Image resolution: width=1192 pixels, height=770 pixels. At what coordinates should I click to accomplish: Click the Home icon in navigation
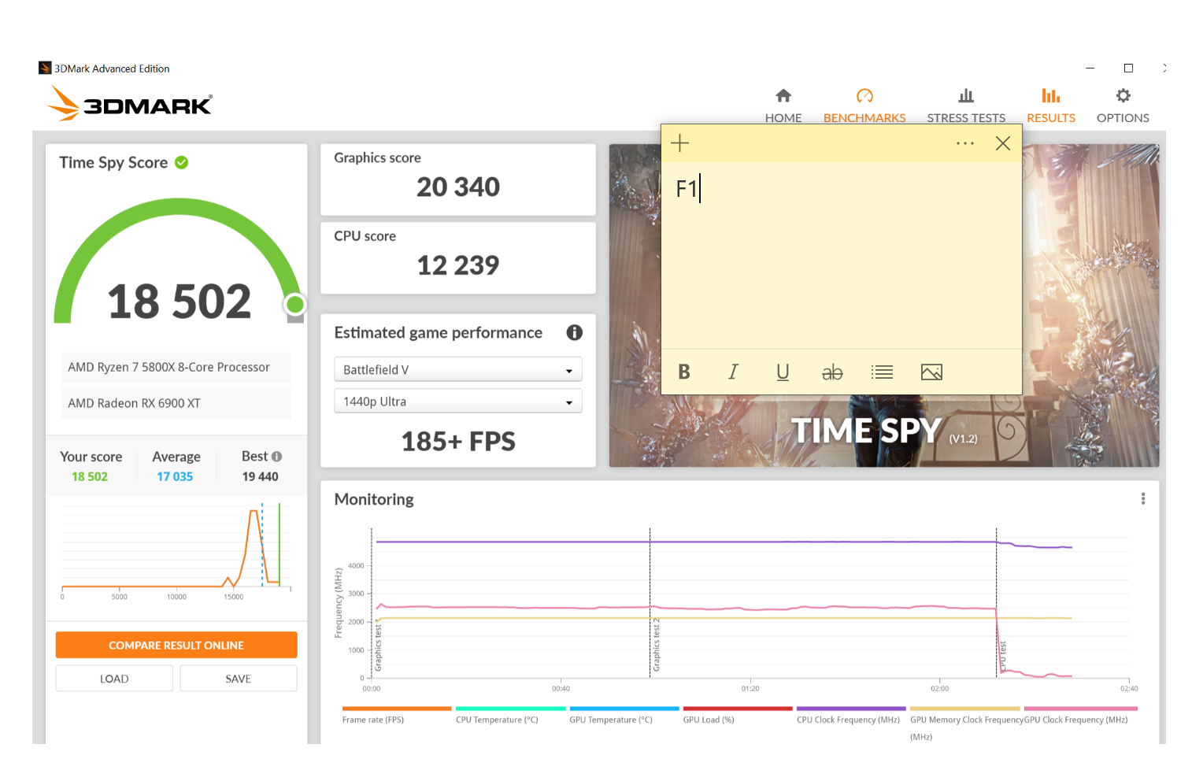pyautogui.click(x=783, y=96)
